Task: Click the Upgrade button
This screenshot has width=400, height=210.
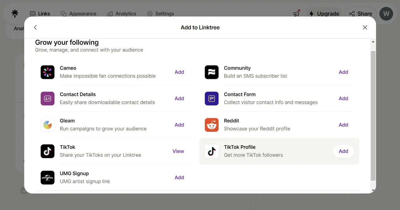Action: (324, 14)
